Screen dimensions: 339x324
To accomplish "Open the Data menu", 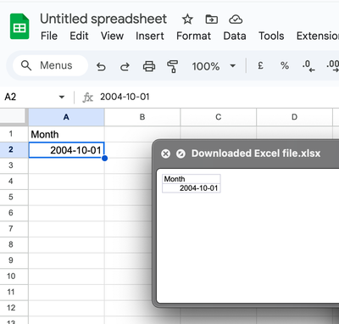I will tap(235, 36).
